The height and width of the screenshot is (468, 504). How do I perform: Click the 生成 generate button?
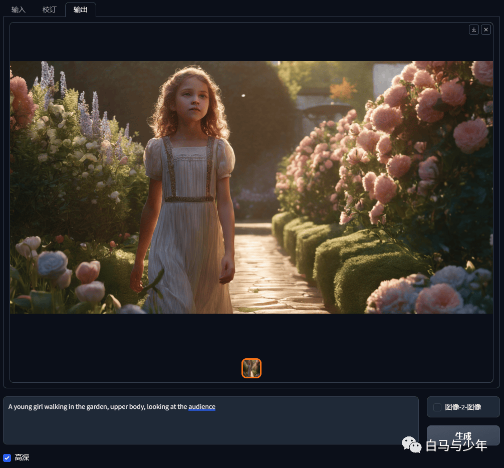coord(463,435)
